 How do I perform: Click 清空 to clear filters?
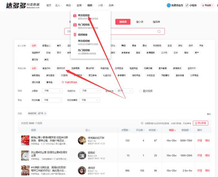pyautogui.click(x=209, y=114)
